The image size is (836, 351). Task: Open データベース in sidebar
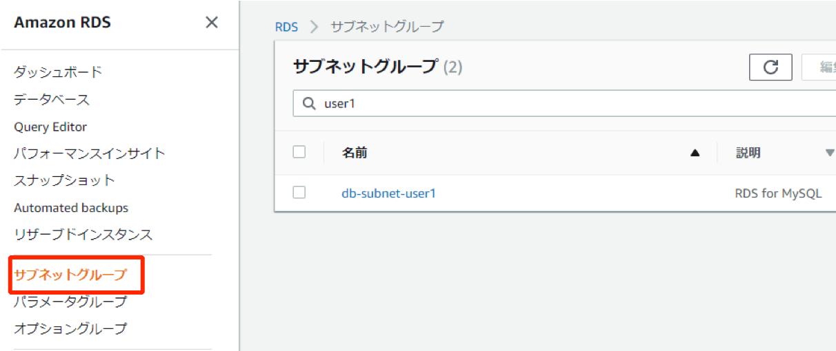pyautogui.click(x=52, y=100)
